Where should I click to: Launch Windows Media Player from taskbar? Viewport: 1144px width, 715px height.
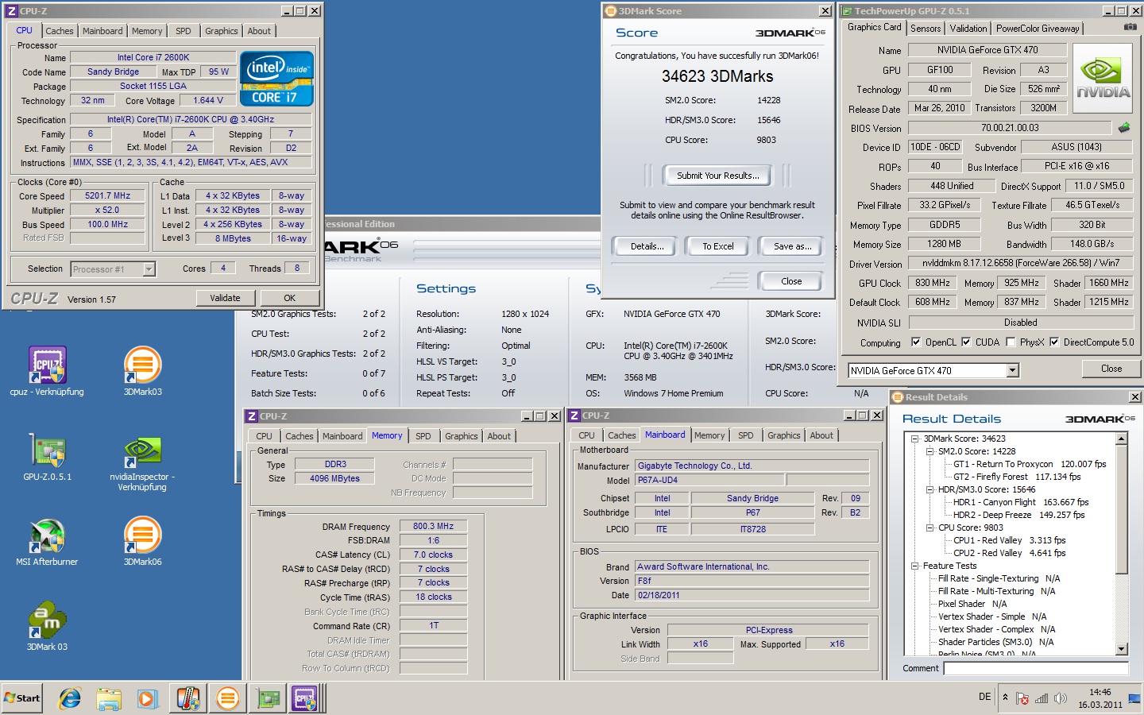click(x=148, y=698)
